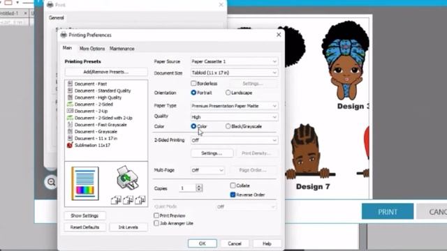Click the color page preview thumbnail
This screenshot has height=251, width=447.
coord(85,183)
